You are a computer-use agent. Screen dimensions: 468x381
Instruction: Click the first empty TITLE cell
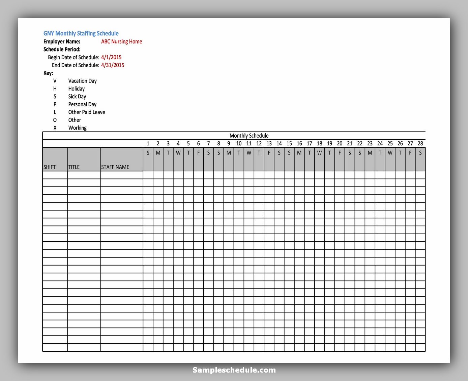point(84,175)
